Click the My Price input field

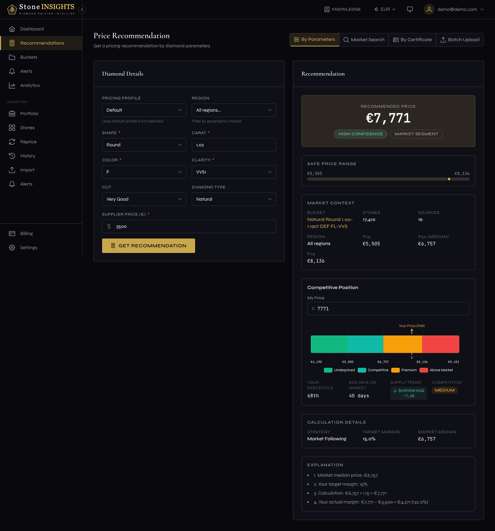388,309
